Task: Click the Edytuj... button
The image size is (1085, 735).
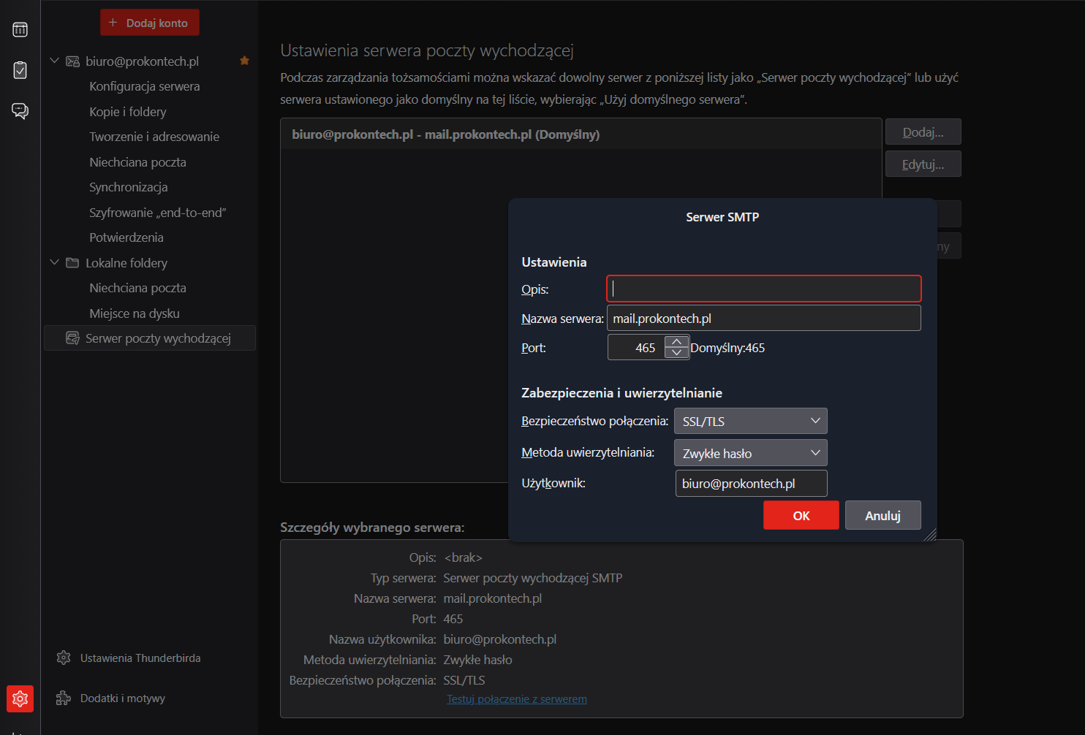Action: [x=923, y=164]
